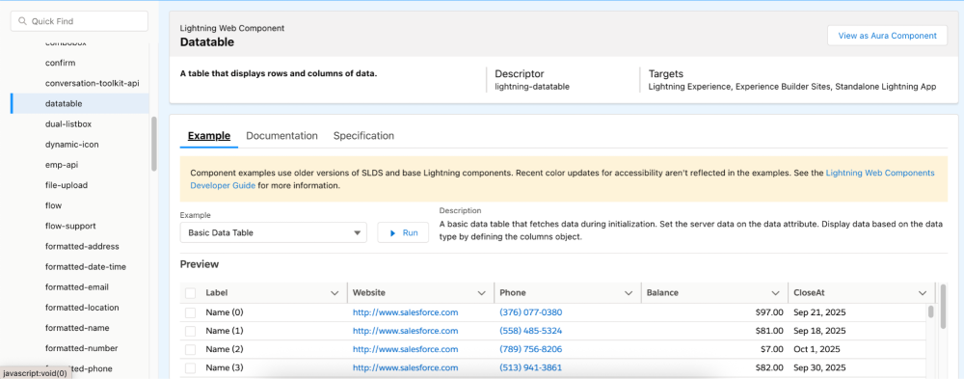This screenshot has width=964, height=379.
Task: Switch to the Example tab
Action: tap(209, 136)
